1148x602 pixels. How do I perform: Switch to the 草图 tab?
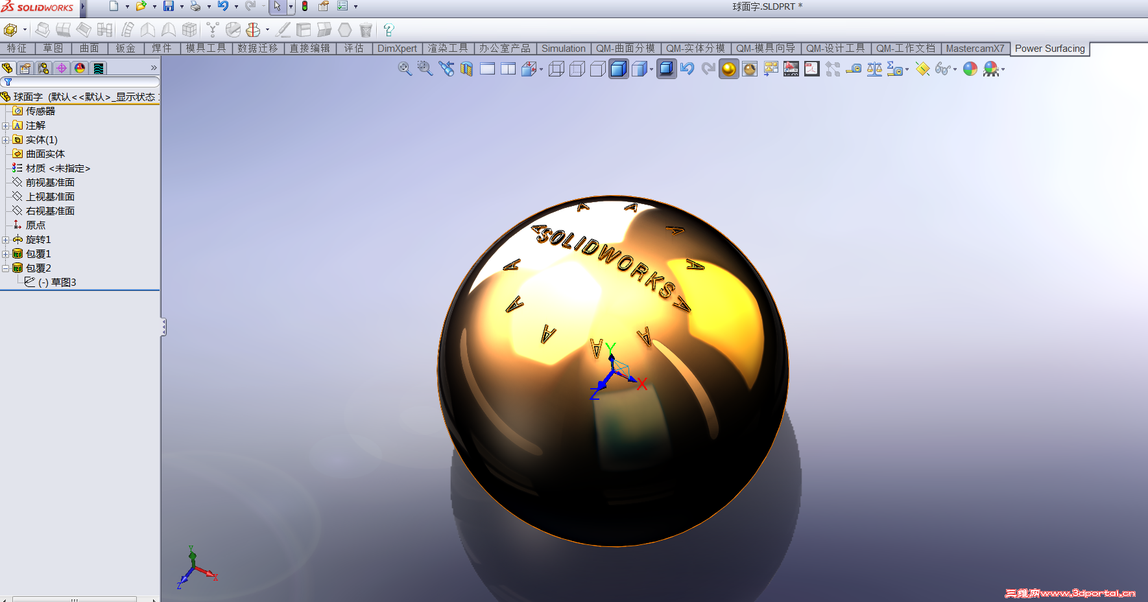pyautogui.click(x=53, y=49)
